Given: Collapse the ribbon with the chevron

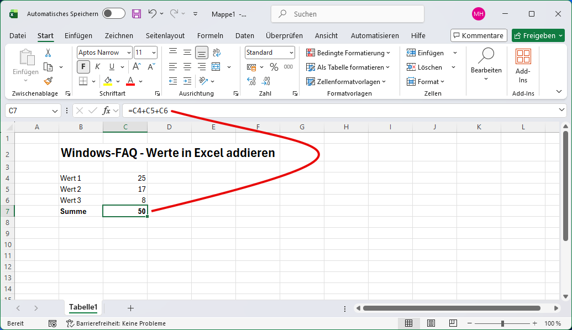Looking at the screenshot, I should (559, 91).
